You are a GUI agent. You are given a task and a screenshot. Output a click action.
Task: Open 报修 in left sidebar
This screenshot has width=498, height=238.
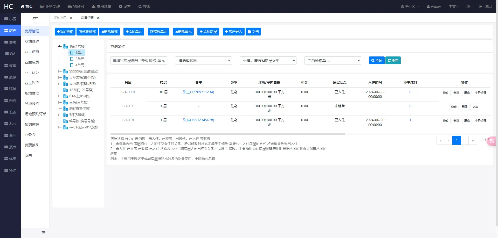tap(10, 77)
